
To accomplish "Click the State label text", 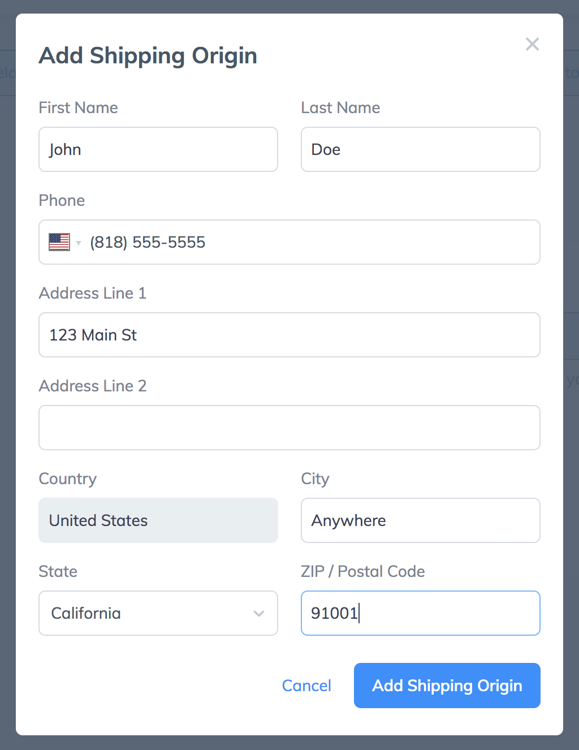I will (x=58, y=571).
